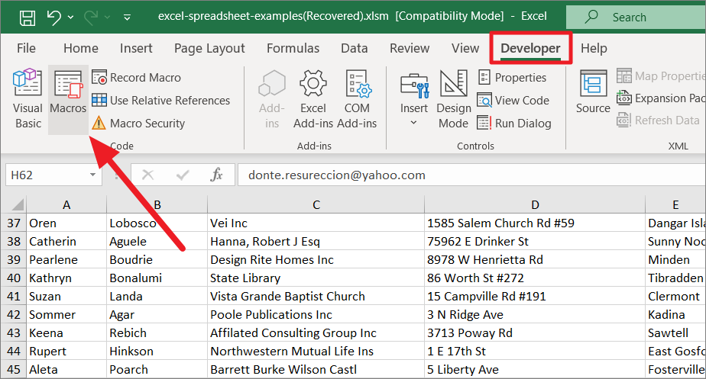Click View Code

pyautogui.click(x=513, y=100)
